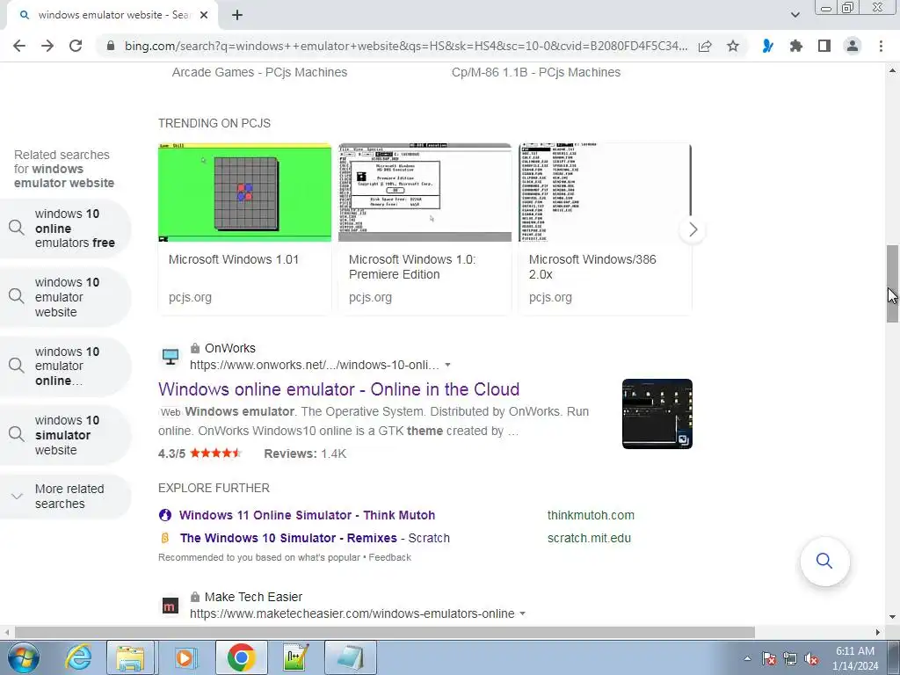The height and width of the screenshot is (675, 900).
Task: Bookmark this page with the star icon
Action: coord(733,46)
